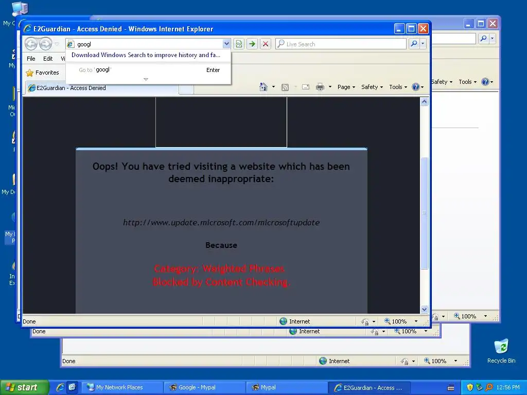The width and height of the screenshot is (527, 395).
Task: Click the Search magnifier button in front window
Action: (414, 44)
